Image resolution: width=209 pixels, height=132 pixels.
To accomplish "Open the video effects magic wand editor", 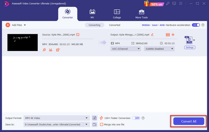I will (44, 50).
